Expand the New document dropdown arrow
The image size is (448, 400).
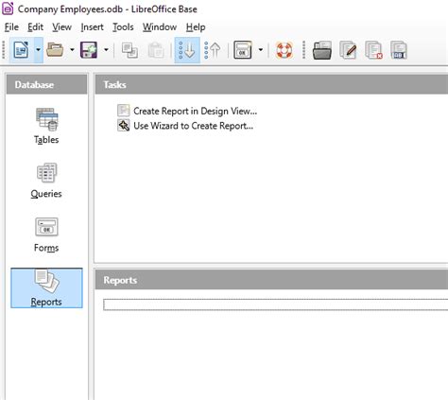(38, 50)
